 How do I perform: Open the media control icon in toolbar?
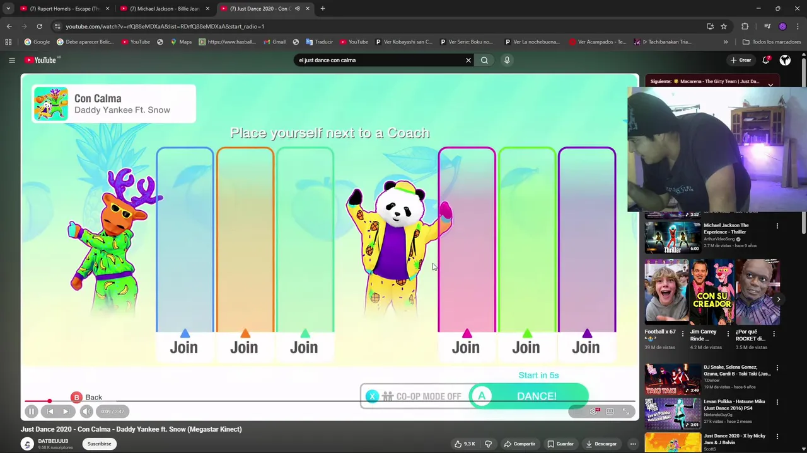pos(767,26)
